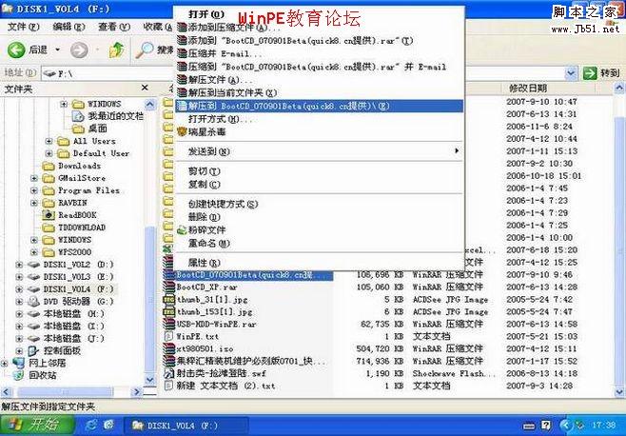The width and height of the screenshot is (626, 436).
Task: Click the Search magnifier icon in toolbar
Action: [x=145, y=50]
